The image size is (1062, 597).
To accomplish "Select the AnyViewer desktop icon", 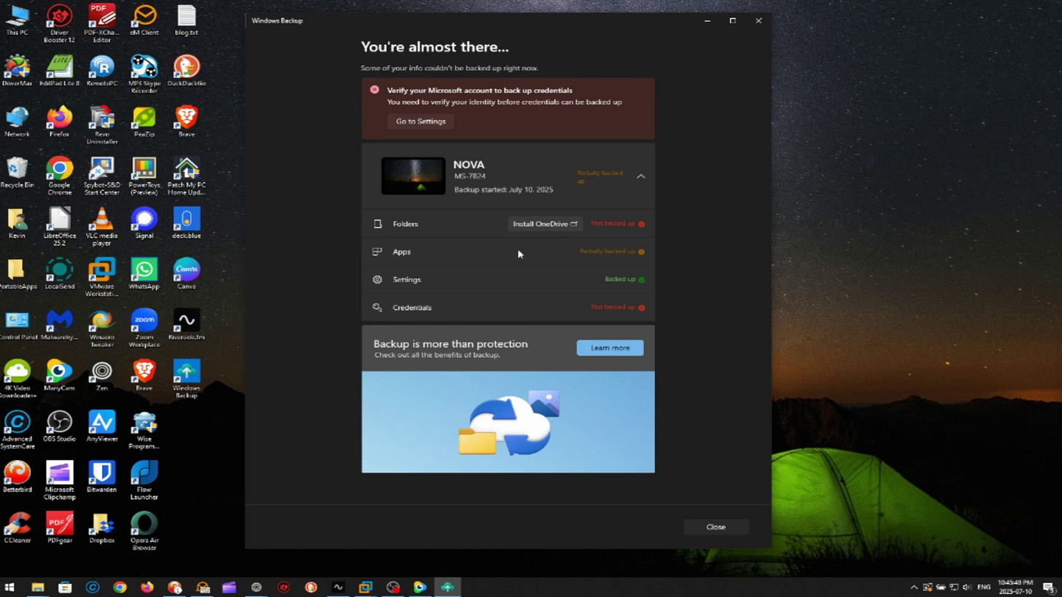I will pos(101,426).
